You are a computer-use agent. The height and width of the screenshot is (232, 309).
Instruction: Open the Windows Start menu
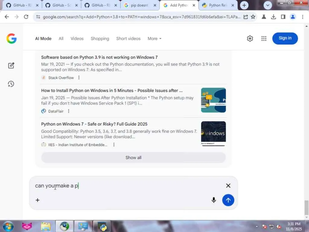[x=8, y=226]
